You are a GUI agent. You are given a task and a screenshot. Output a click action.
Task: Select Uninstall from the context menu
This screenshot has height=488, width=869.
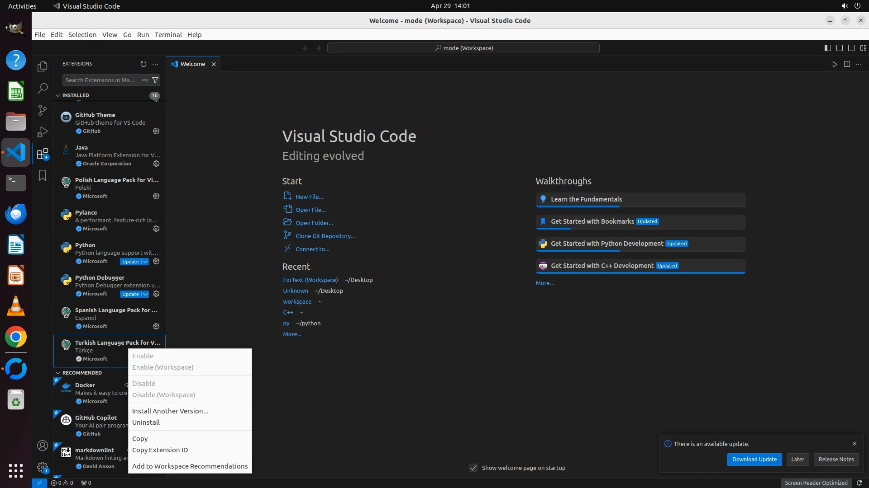[x=146, y=422]
